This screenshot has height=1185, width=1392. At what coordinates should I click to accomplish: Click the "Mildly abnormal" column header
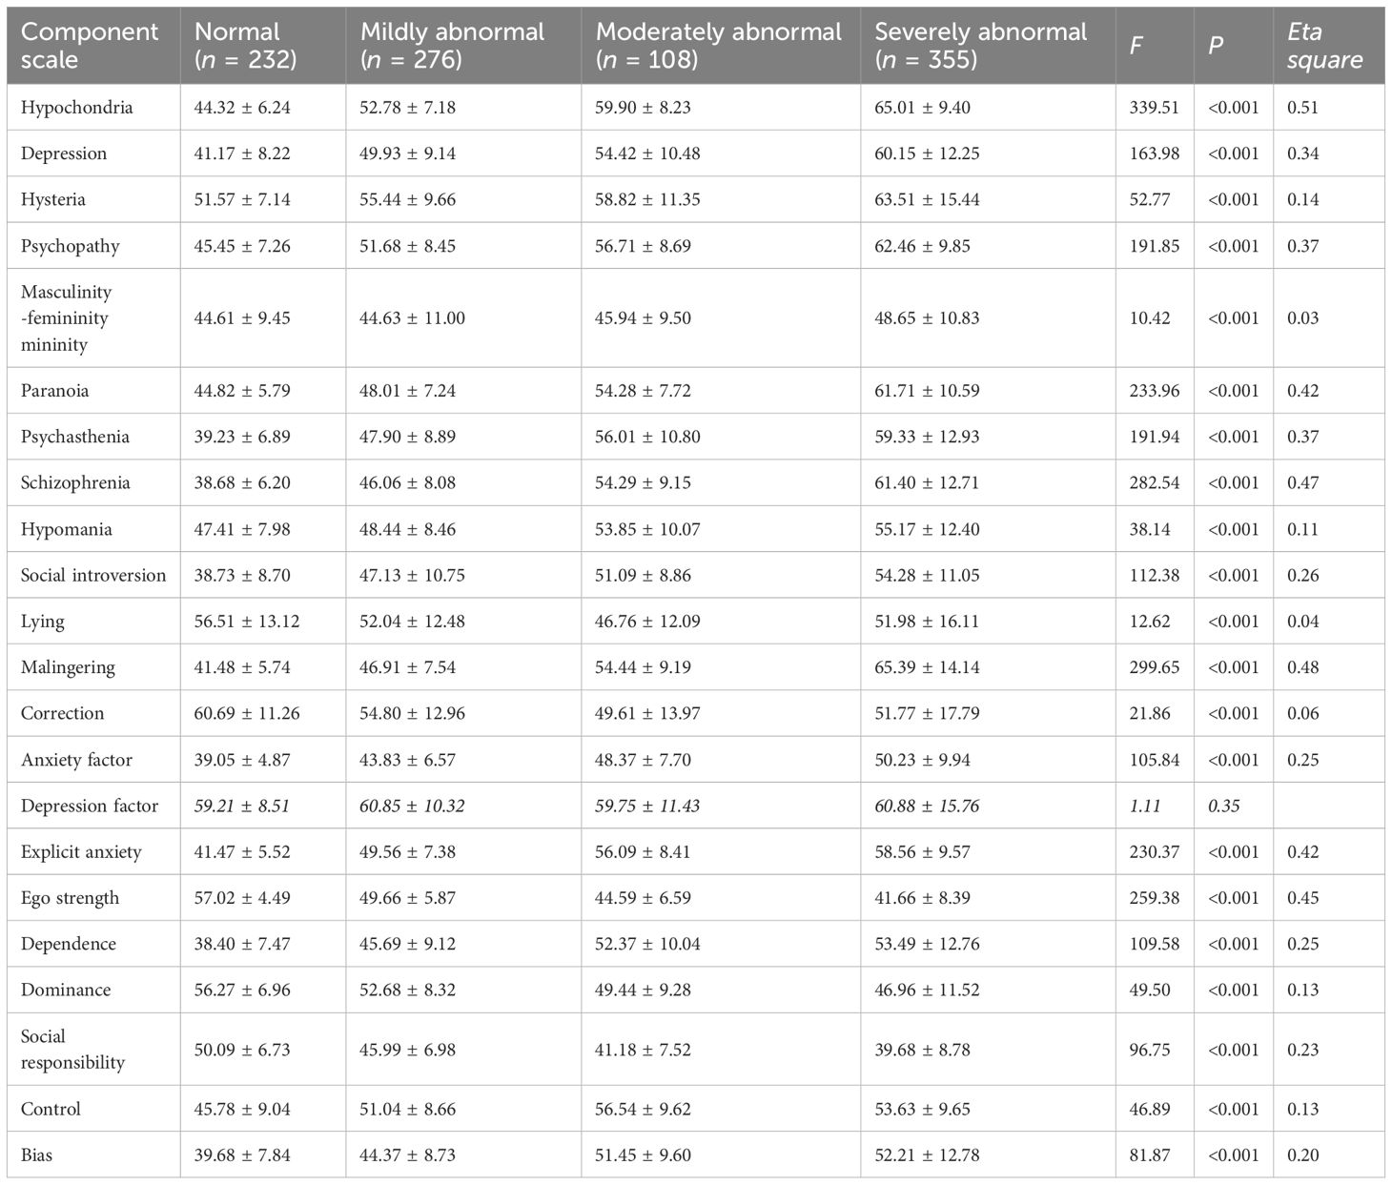pos(452,45)
